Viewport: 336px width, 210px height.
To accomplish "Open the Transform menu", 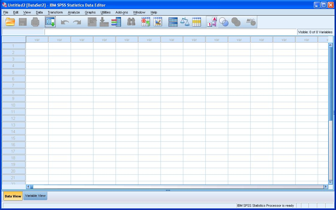I will pyautogui.click(x=55, y=12).
